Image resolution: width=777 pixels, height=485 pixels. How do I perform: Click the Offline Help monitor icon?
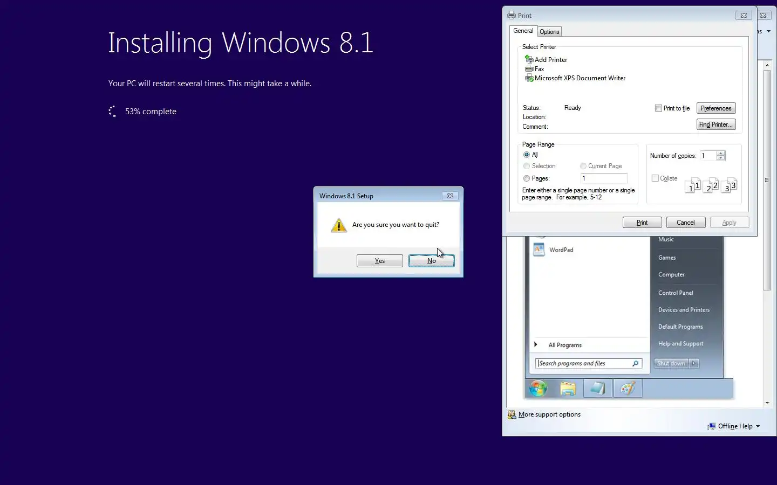(x=712, y=426)
